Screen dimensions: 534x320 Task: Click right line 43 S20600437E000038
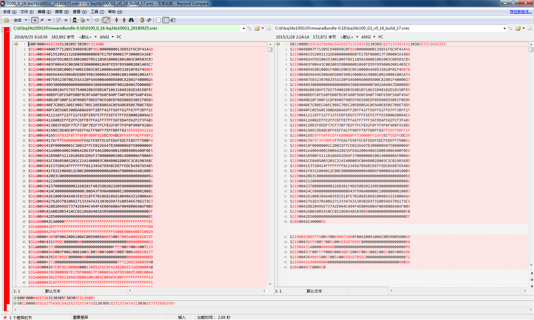coord(308,267)
